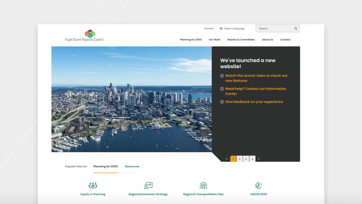Click the search magnifier icon
This screenshot has width=362, height=204.
coord(296,28)
